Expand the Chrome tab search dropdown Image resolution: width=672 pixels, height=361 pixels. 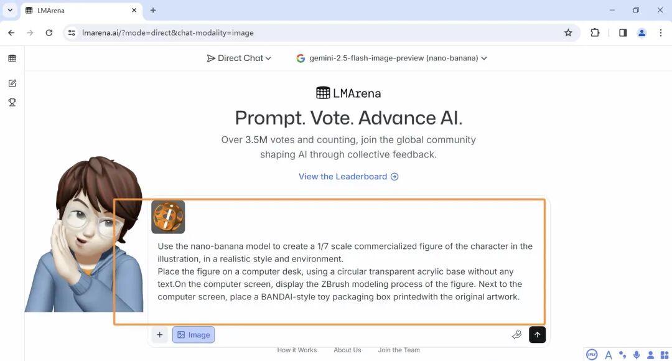(x=11, y=10)
